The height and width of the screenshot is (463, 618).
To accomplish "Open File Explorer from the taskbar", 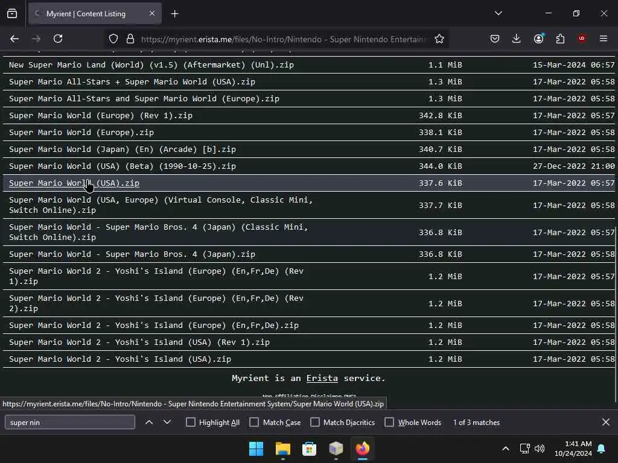I will (x=282, y=449).
